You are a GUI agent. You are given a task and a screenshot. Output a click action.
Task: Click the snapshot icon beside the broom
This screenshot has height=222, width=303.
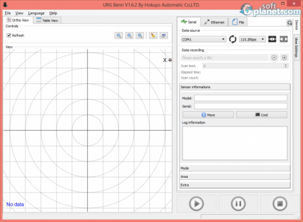164,36
